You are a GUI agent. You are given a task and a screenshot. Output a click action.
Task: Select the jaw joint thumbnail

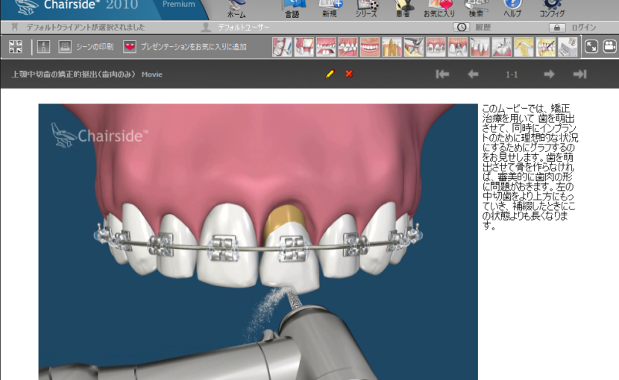coord(524,46)
